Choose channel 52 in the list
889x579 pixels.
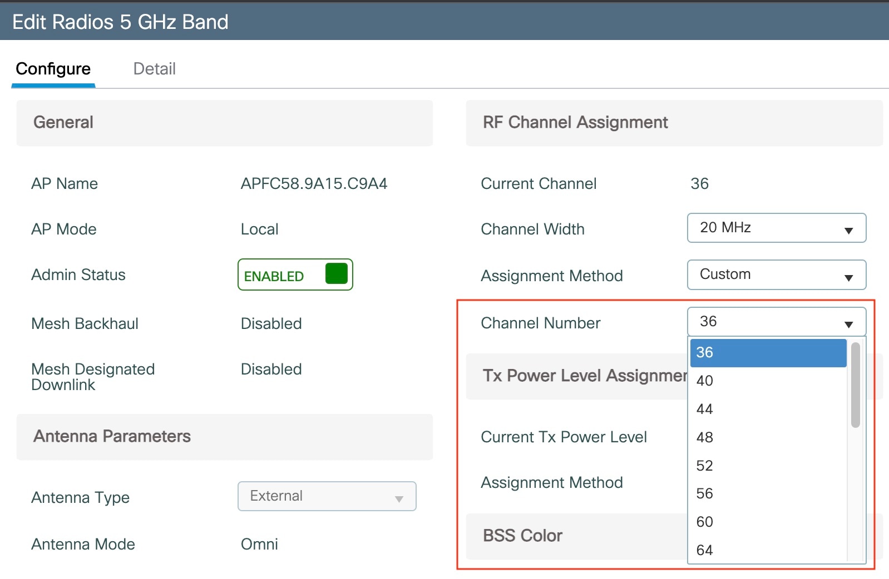tap(768, 466)
